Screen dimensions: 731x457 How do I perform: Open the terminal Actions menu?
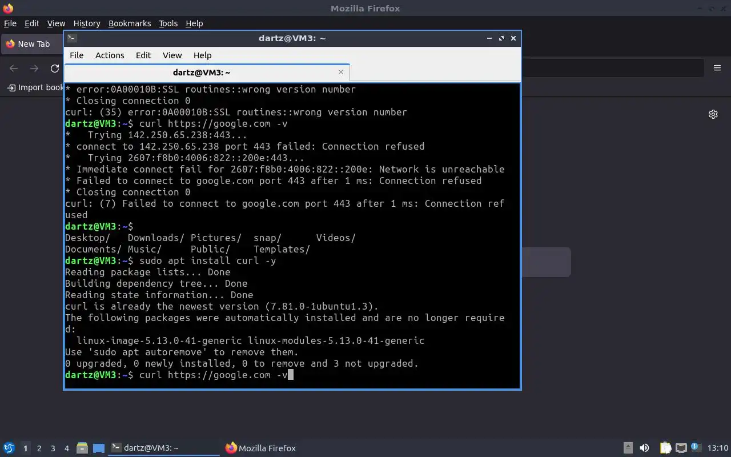110,55
